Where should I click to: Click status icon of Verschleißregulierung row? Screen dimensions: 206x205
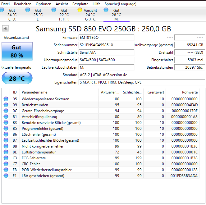coord(6,116)
